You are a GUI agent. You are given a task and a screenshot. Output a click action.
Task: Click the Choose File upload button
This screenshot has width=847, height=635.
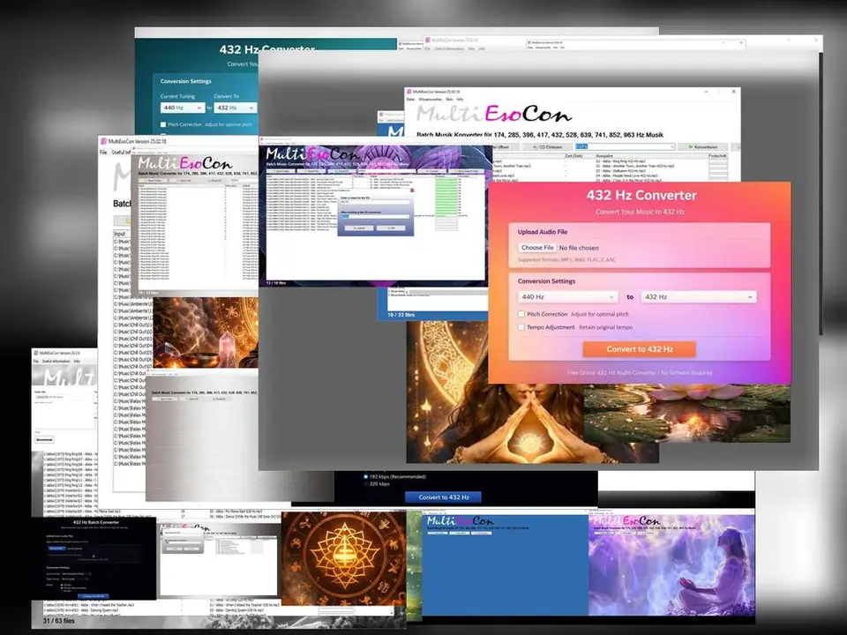537,248
